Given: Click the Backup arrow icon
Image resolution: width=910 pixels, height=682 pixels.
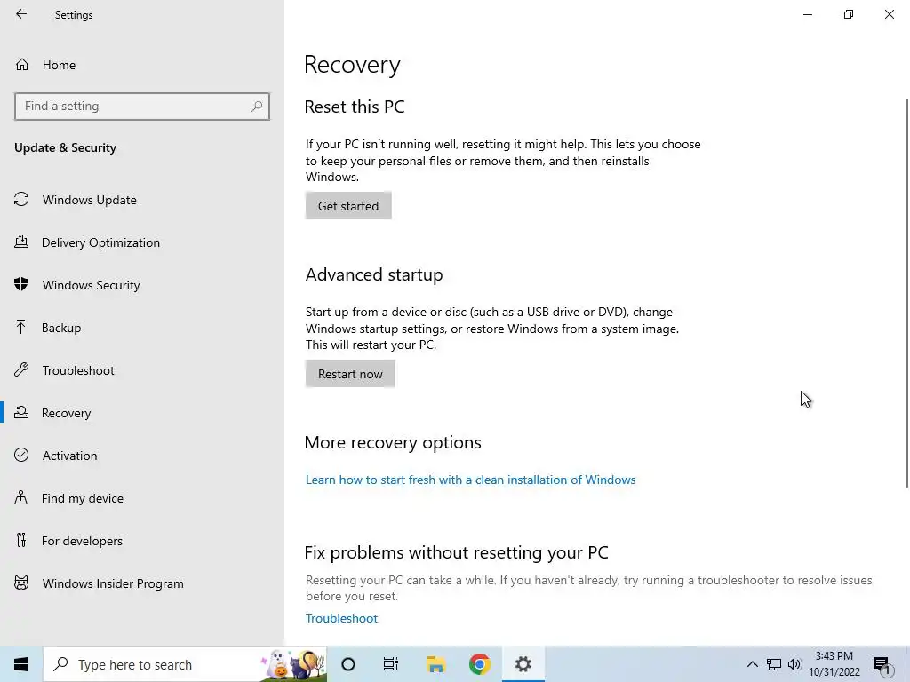Looking at the screenshot, I should tap(21, 327).
